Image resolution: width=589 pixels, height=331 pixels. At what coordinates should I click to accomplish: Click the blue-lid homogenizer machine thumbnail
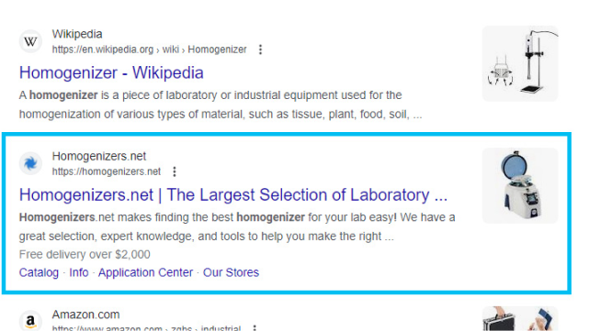tap(520, 185)
